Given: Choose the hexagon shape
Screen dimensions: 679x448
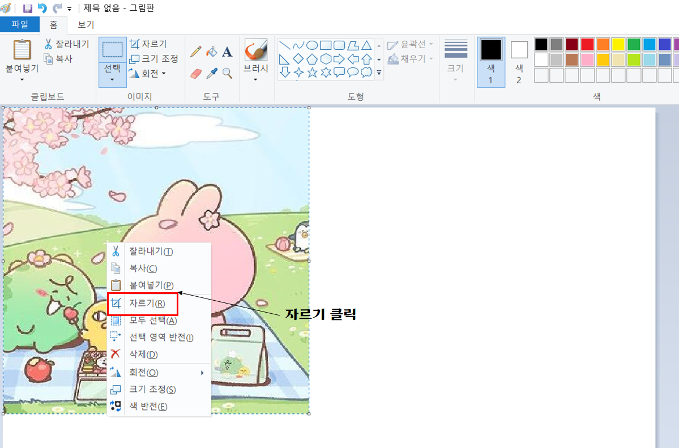Looking at the screenshot, I should (x=326, y=58).
